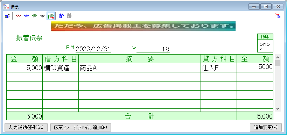Click the 伝票 window title icon

[x=6, y=7]
